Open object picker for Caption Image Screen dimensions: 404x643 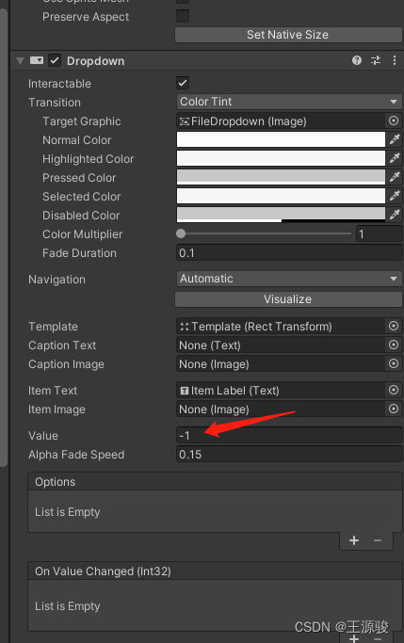coord(394,363)
